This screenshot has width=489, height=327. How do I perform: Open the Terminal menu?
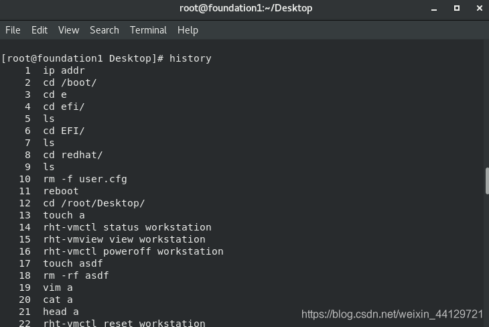(148, 30)
